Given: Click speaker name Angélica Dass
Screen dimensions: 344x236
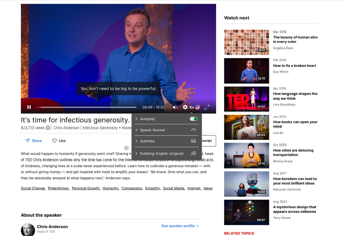Looking at the screenshot, I should 283,48.
